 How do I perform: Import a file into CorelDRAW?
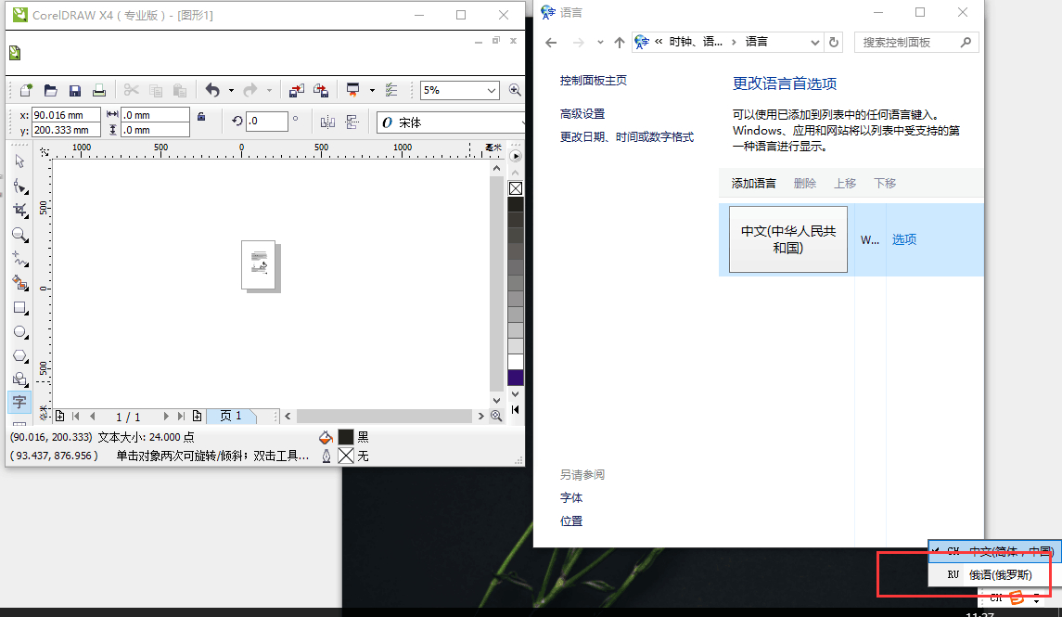point(296,90)
